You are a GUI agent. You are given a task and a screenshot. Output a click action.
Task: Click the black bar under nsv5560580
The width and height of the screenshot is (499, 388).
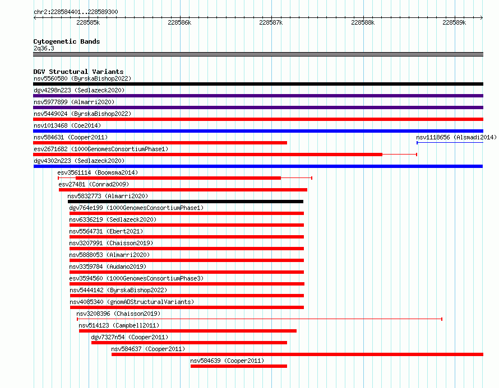point(258,84)
